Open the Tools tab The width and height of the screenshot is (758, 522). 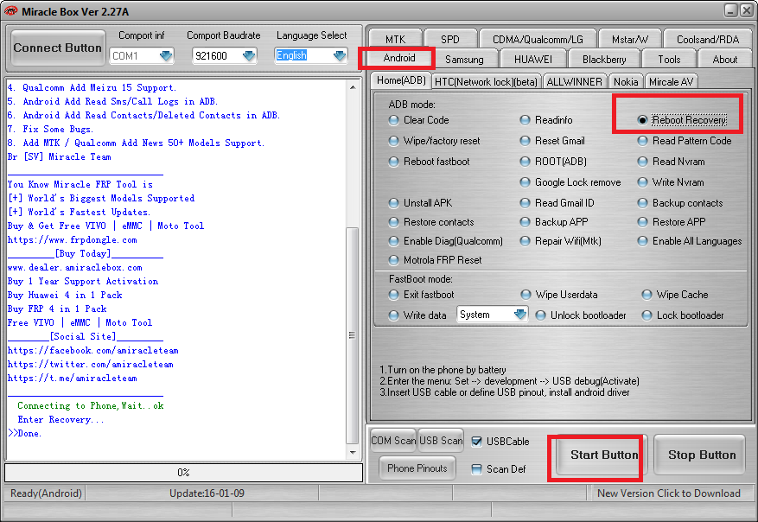pos(669,59)
